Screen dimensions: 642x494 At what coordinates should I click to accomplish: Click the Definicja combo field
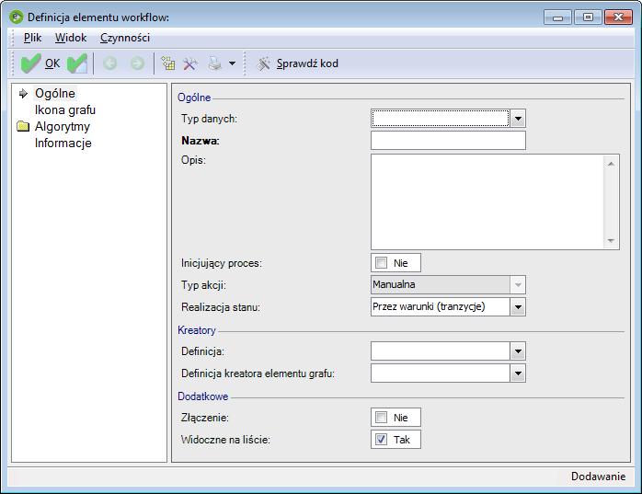441,351
